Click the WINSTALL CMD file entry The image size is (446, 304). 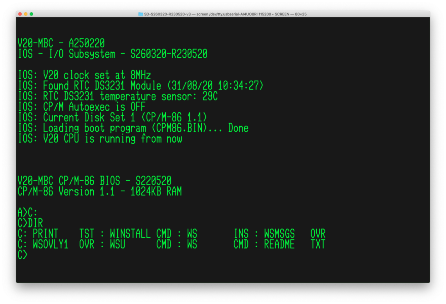click(x=141, y=234)
